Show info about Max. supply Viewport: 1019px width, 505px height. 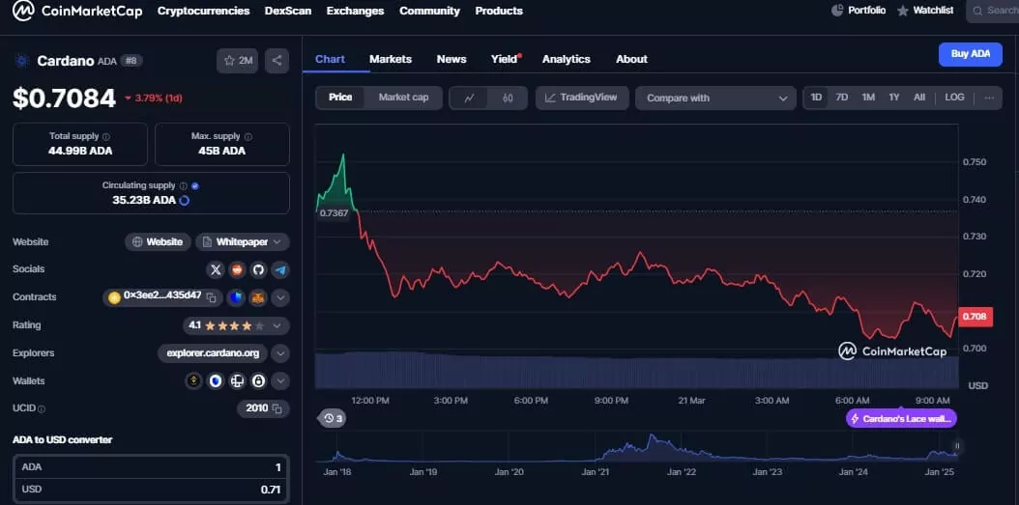click(x=248, y=137)
